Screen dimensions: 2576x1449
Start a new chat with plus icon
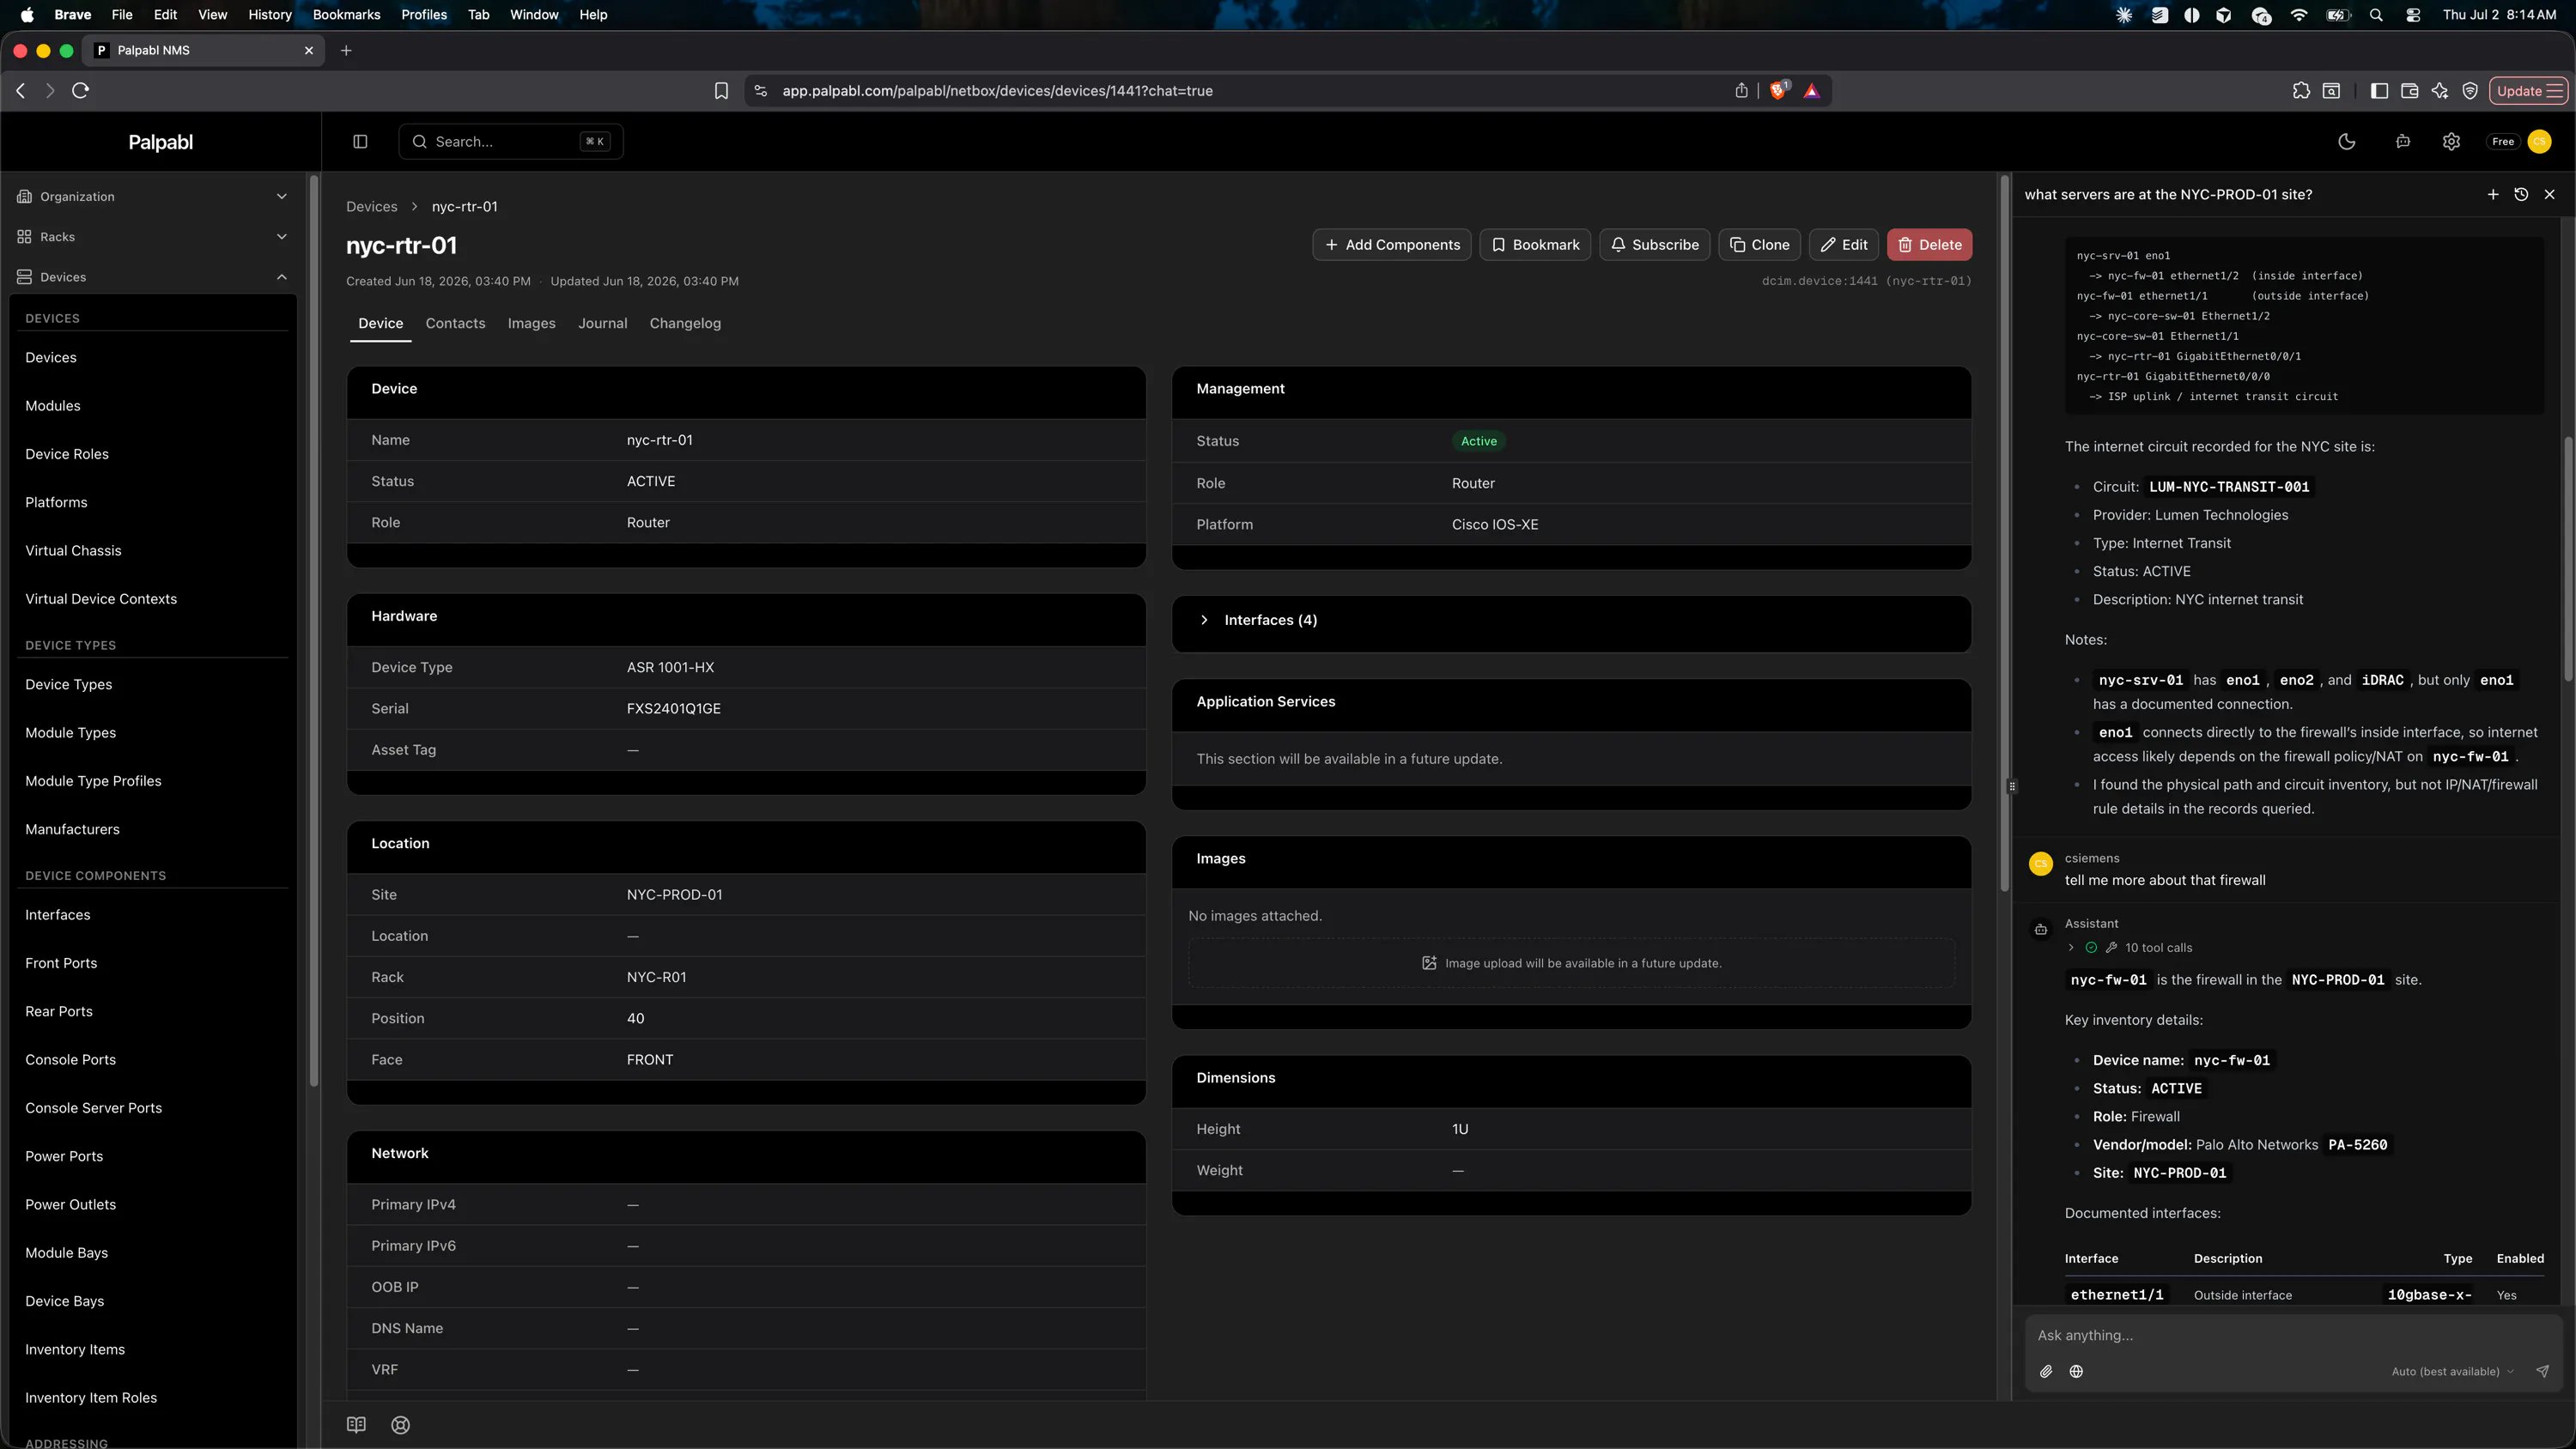(x=2493, y=195)
